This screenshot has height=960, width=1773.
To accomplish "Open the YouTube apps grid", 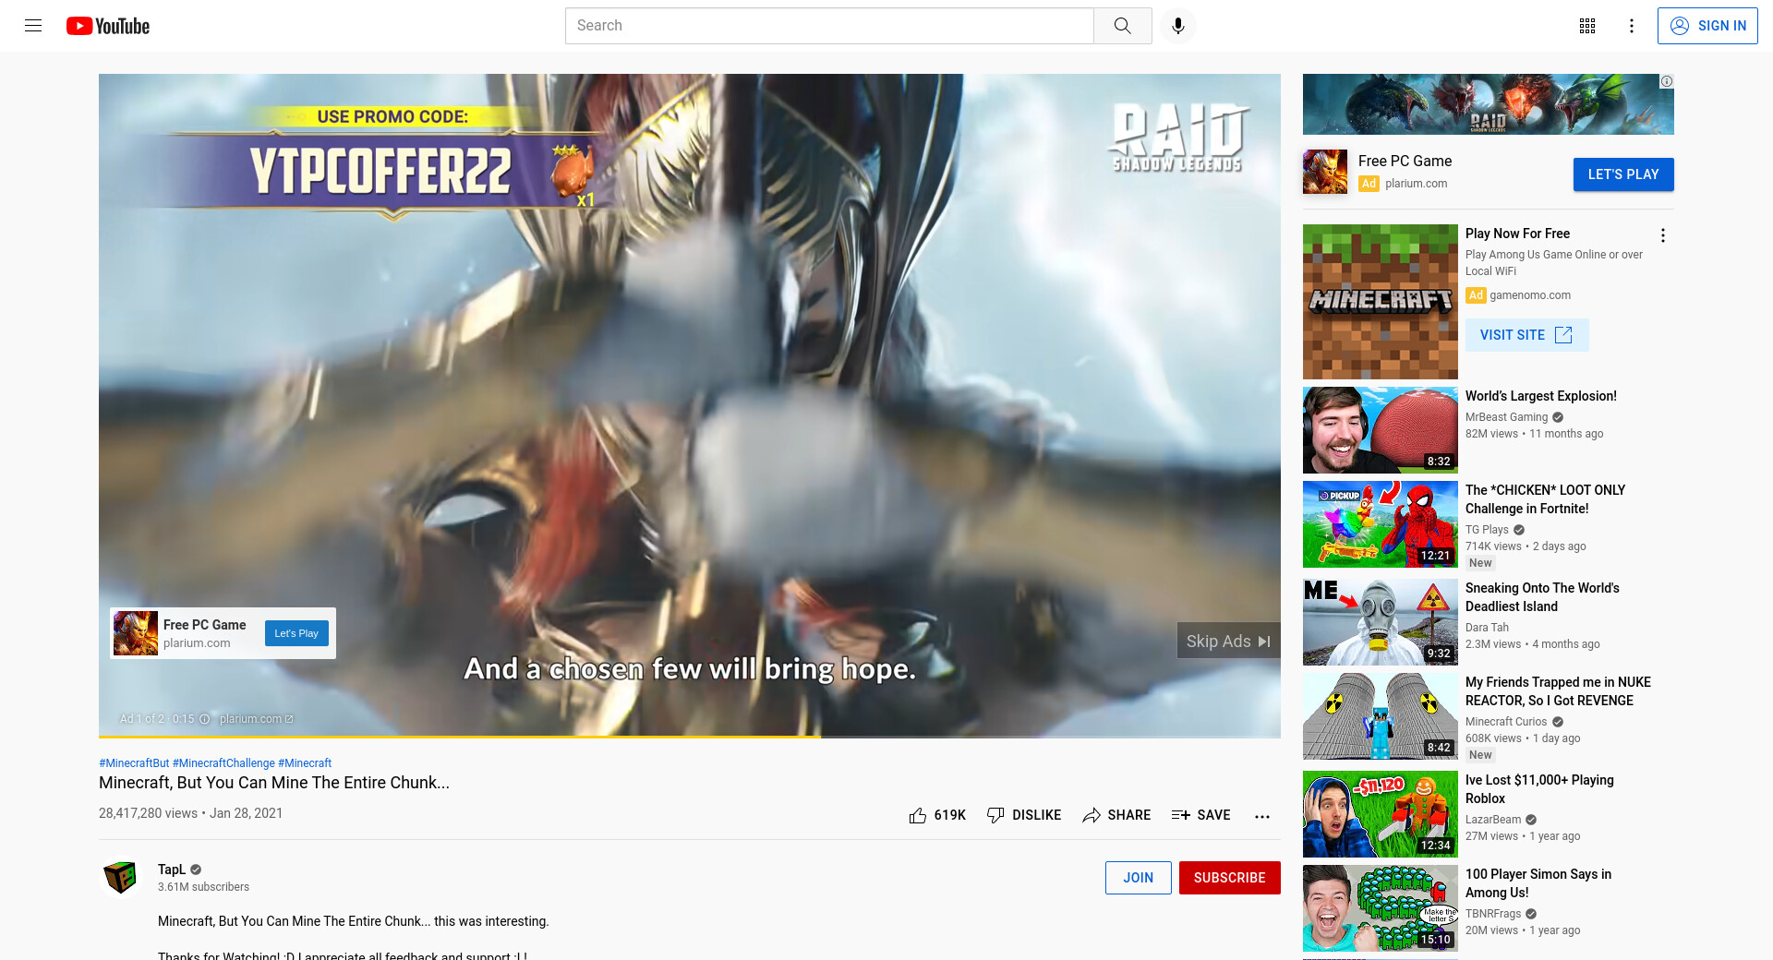I will click(1586, 26).
